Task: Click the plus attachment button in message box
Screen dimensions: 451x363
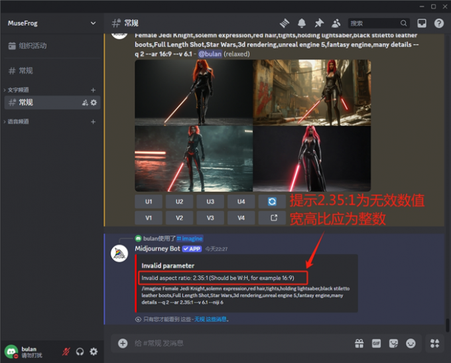Action: [123, 343]
